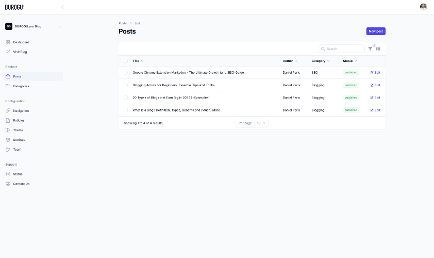434x258 pixels.
Task: Open the Policies page
Action: click(34, 121)
